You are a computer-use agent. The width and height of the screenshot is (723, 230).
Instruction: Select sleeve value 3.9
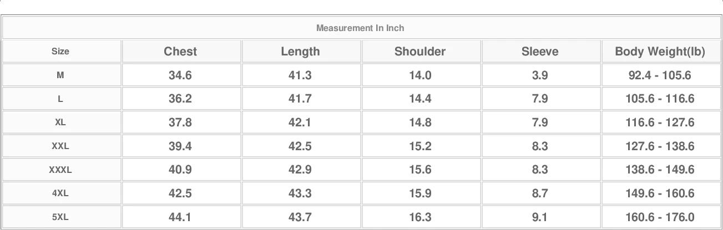(540, 75)
